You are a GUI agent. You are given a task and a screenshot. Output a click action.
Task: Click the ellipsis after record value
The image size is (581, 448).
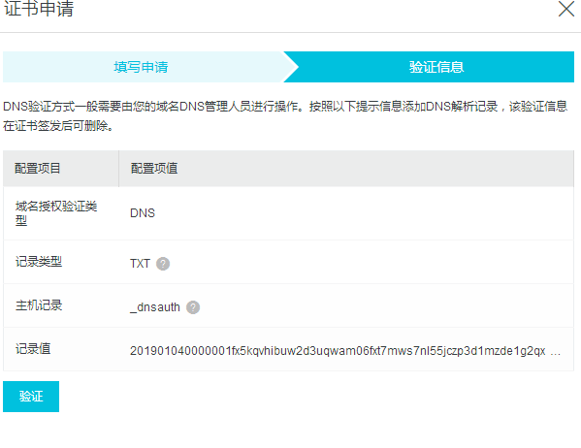click(555, 351)
